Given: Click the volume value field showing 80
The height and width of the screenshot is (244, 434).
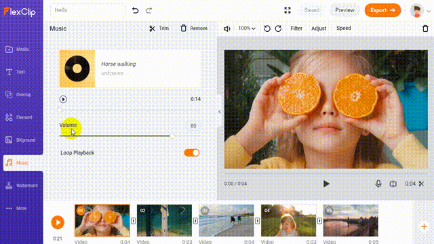Looking at the screenshot, I should (x=193, y=126).
